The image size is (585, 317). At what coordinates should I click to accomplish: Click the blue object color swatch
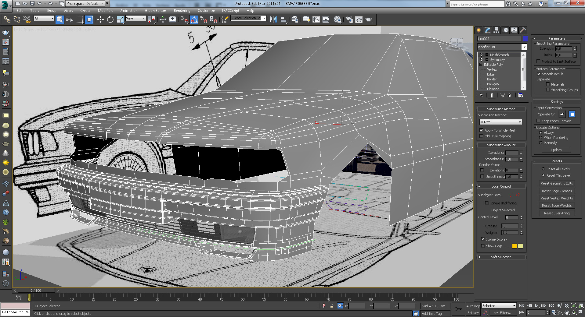(525, 39)
